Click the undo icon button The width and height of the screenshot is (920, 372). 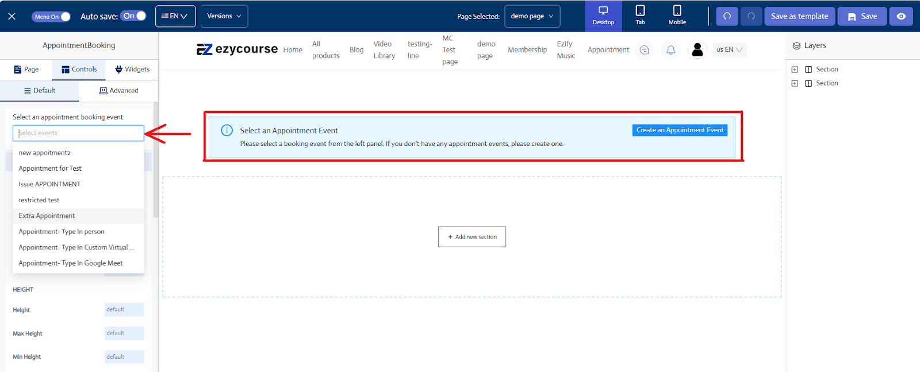727,16
